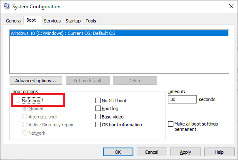Turn on OS boot information
The image size is (238, 160).
point(98,125)
